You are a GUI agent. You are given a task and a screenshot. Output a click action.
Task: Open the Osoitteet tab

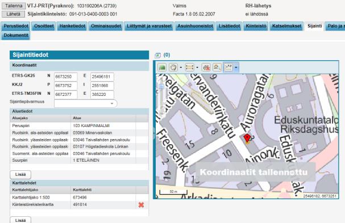44,26
